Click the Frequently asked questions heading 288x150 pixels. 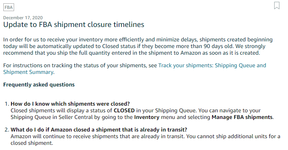tap(39, 85)
